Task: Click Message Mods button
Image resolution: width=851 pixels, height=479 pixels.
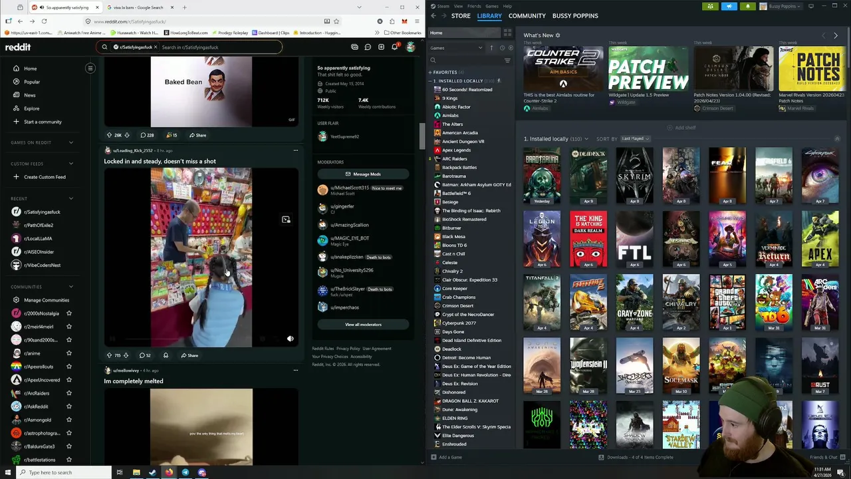Action: pos(363,174)
